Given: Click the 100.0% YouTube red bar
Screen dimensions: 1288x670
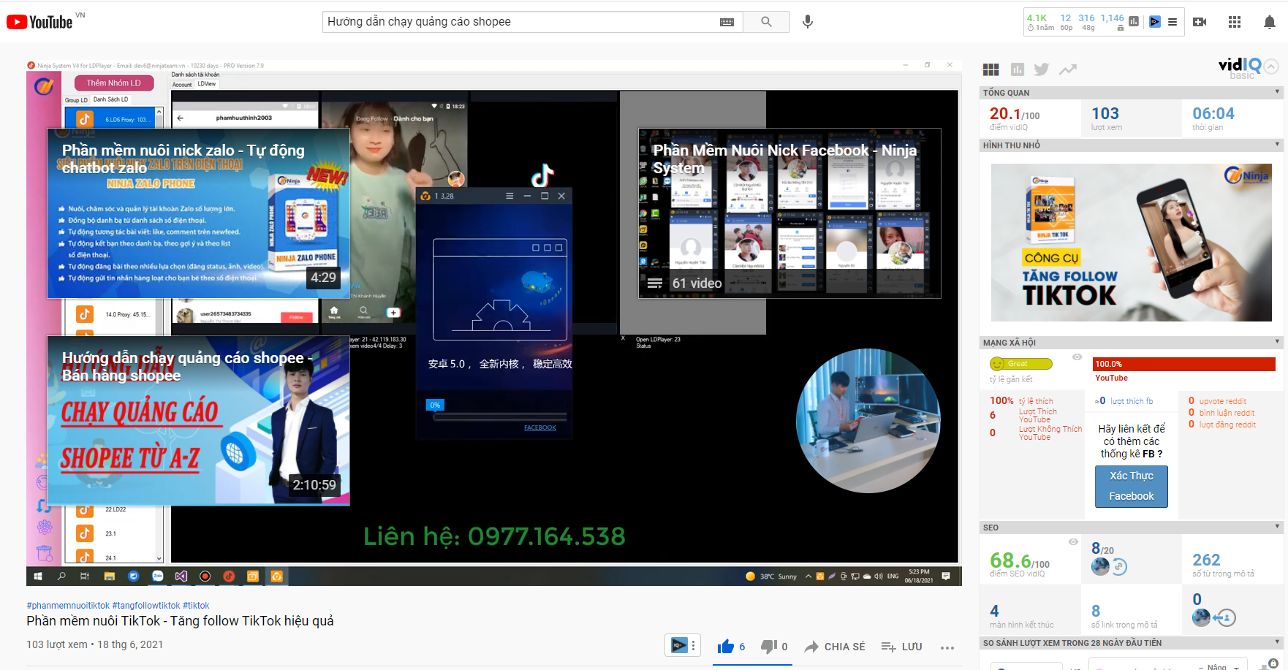Looking at the screenshot, I should coord(1184,364).
